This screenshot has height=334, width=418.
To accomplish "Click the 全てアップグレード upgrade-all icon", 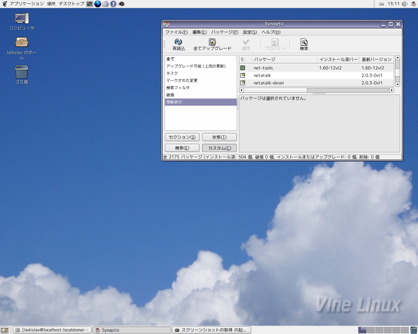I will pos(212,42).
